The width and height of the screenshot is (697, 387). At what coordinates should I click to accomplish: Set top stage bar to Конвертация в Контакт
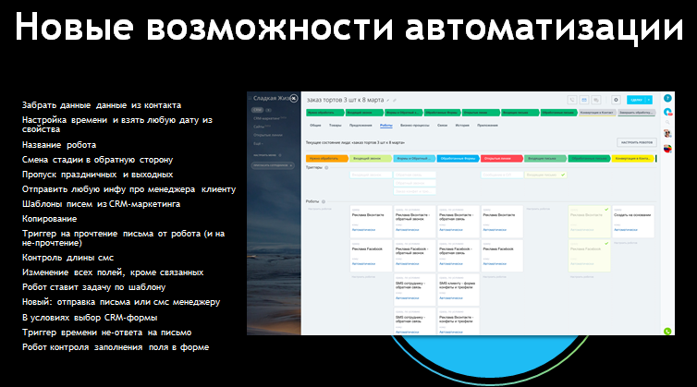tap(597, 113)
